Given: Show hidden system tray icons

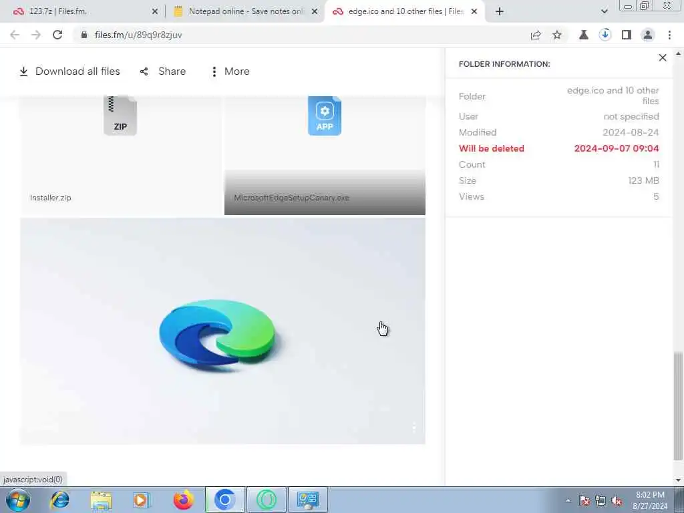Looking at the screenshot, I should (x=568, y=500).
